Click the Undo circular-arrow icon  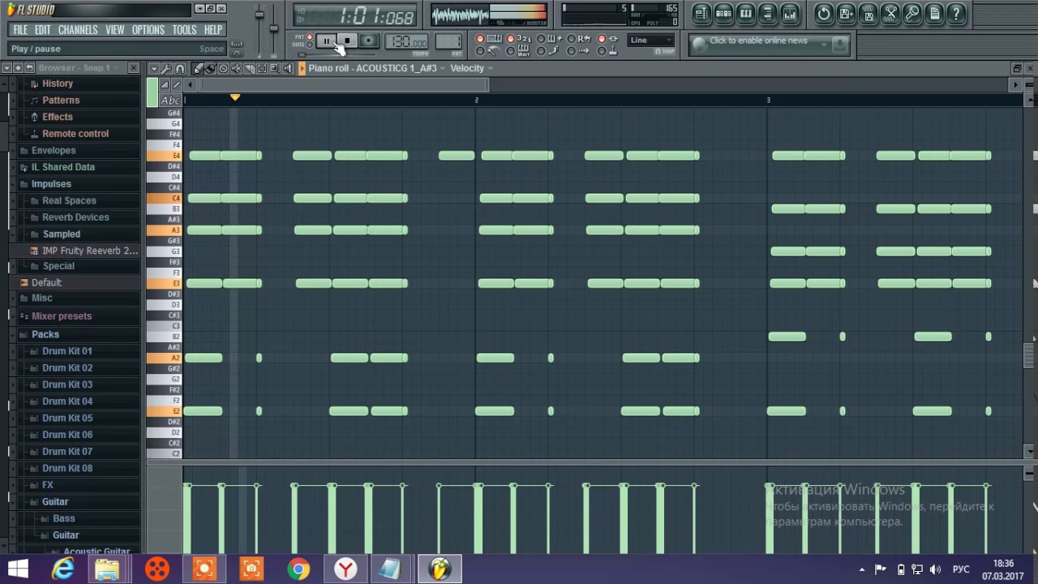click(824, 14)
